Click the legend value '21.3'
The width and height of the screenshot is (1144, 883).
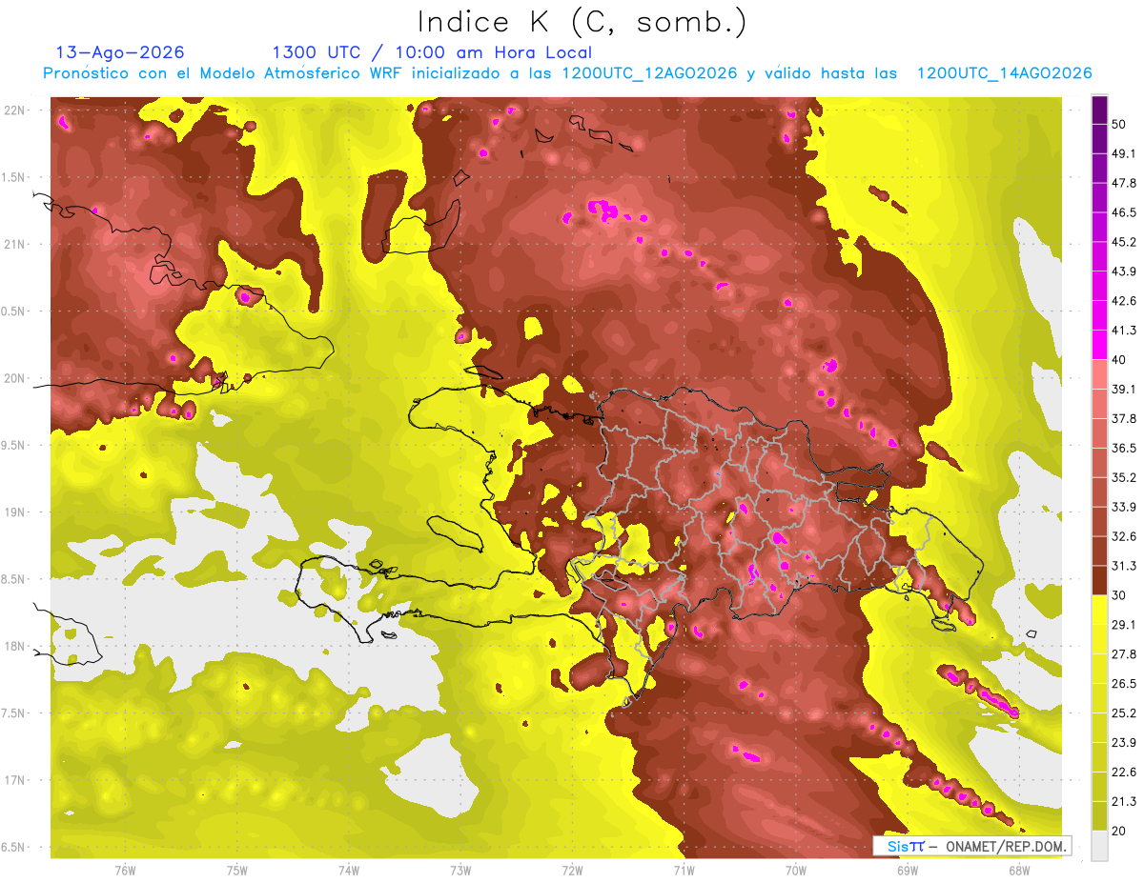click(1124, 802)
